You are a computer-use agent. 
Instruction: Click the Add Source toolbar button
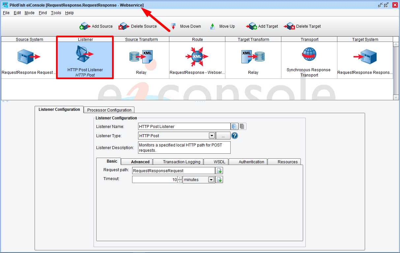[96, 26]
